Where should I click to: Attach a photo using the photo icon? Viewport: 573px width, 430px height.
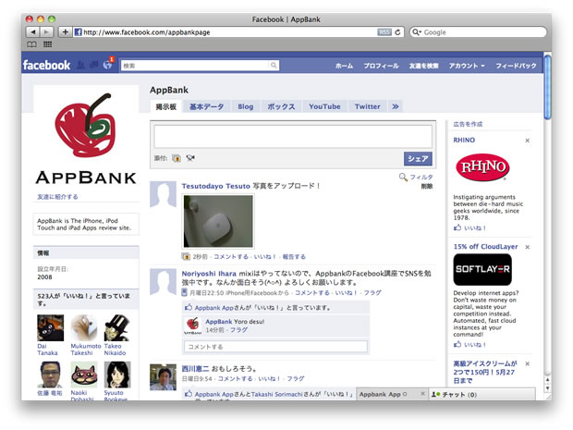[177, 158]
